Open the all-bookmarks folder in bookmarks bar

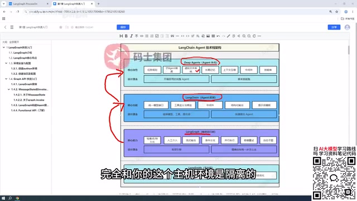tap(348, 18)
